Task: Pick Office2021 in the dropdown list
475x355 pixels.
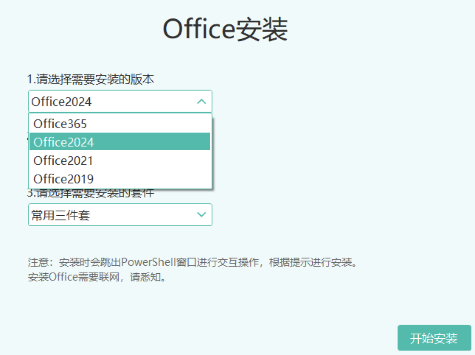Action: [x=120, y=160]
